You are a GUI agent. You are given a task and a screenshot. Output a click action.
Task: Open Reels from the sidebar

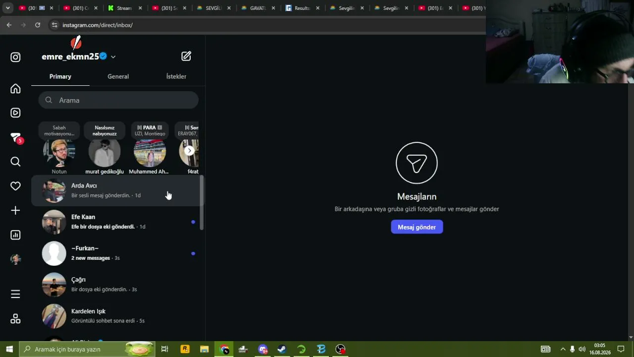pyautogui.click(x=15, y=113)
